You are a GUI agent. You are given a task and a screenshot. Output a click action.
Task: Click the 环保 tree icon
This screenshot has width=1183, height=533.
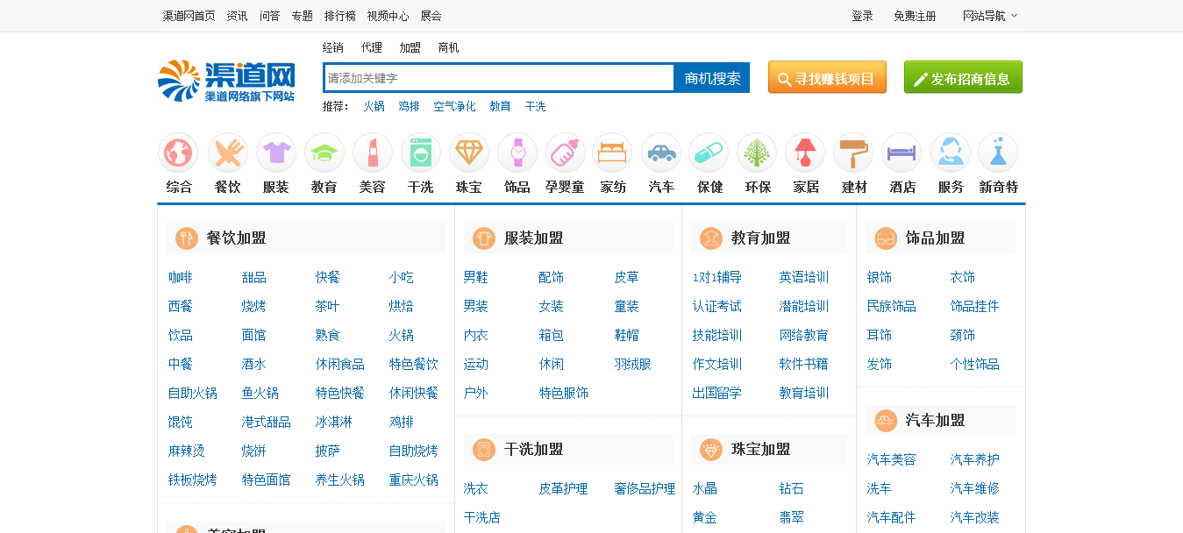[756, 151]
